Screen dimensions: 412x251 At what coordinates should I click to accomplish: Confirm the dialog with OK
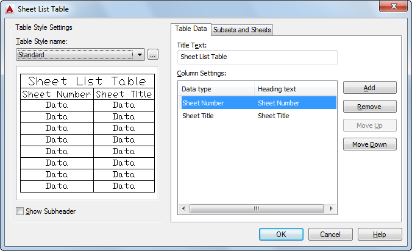pos(281,235)
